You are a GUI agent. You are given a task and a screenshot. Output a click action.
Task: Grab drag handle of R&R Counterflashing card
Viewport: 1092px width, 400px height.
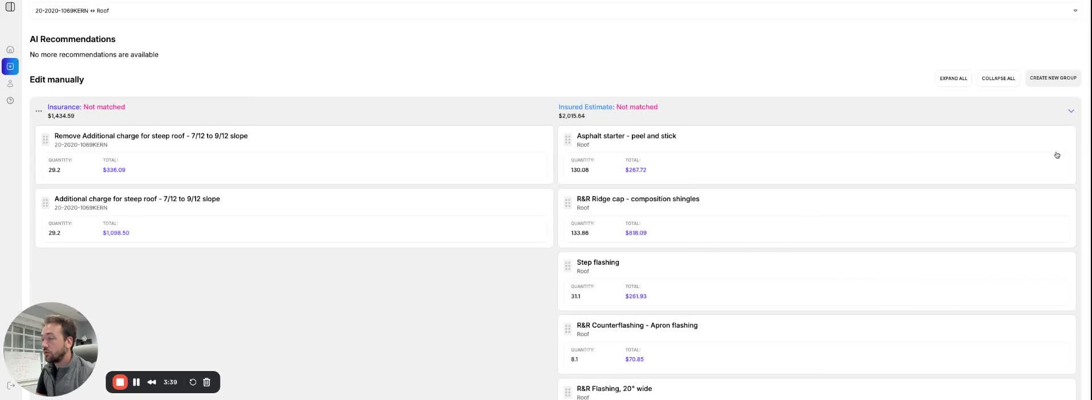568,329
